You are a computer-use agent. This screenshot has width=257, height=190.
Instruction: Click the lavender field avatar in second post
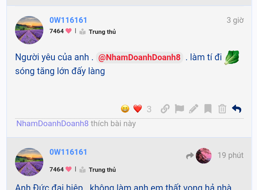click(x=29, y=162)
